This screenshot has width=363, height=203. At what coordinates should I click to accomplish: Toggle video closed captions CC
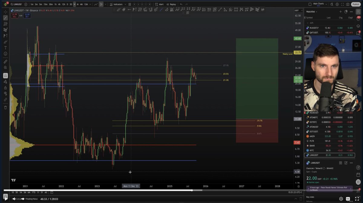point(348,199)
